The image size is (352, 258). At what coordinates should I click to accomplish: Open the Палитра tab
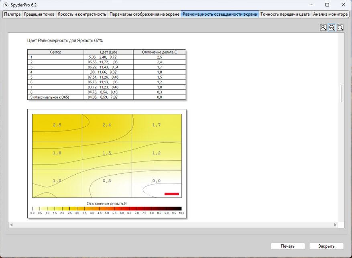tap(12, 14)
